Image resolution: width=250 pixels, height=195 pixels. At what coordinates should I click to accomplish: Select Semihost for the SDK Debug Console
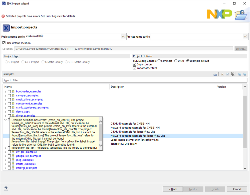159,61
